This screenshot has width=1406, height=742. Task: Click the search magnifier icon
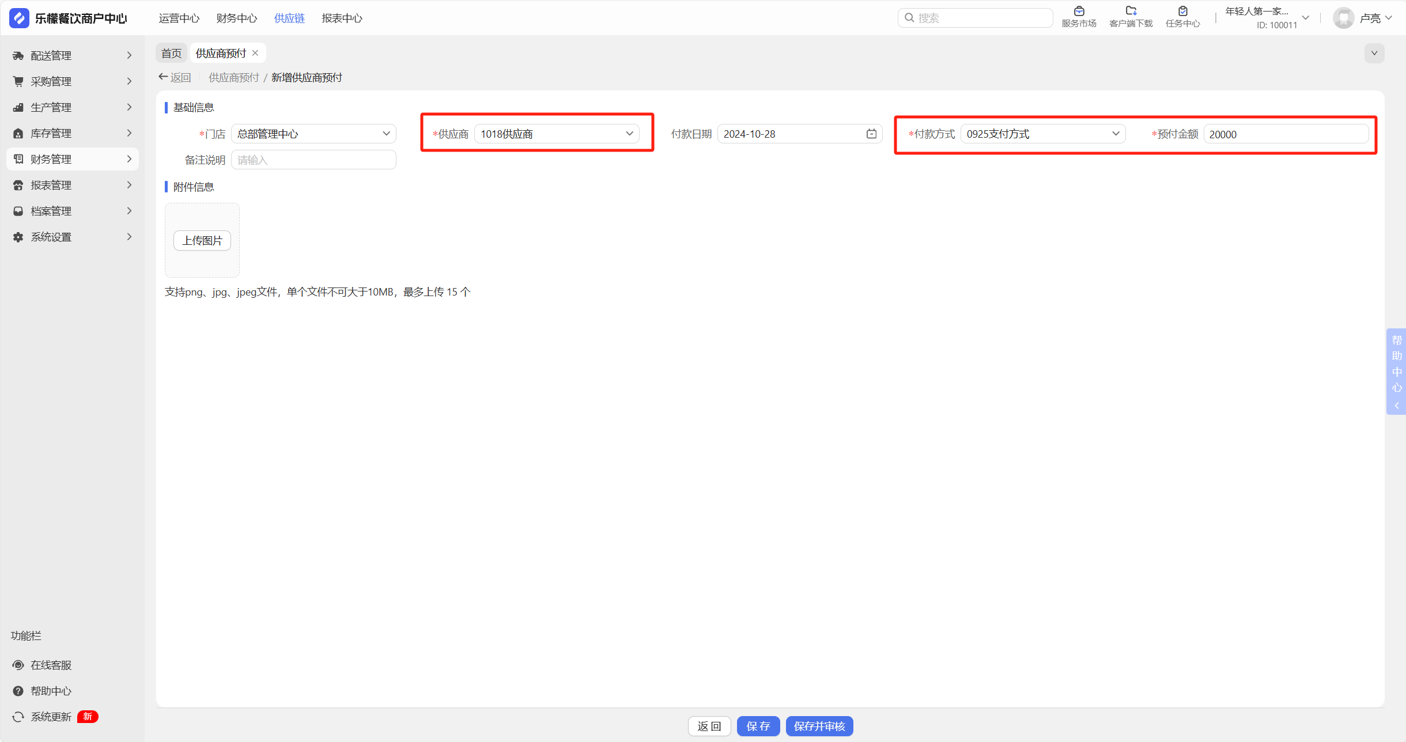coord(909,18)
